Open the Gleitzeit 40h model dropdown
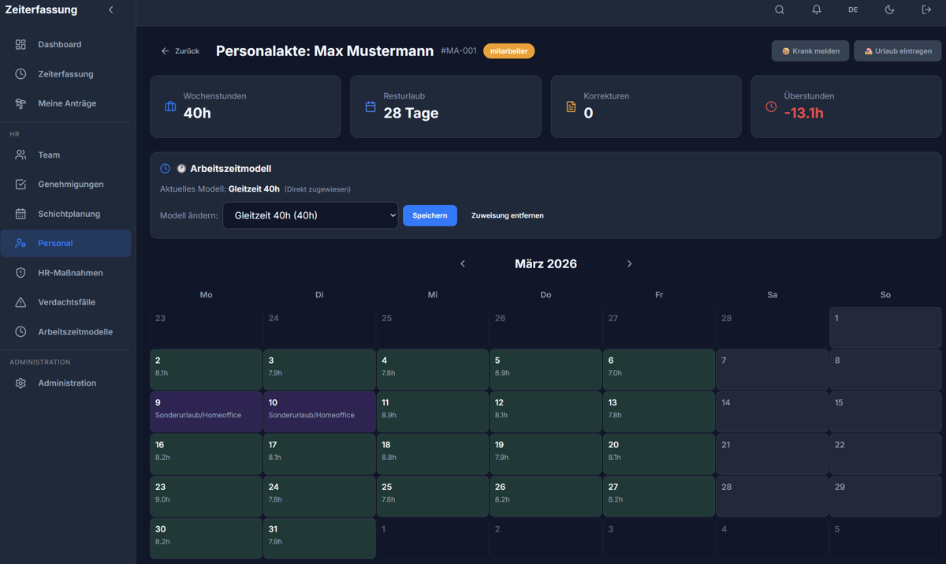This screenshot has height=564, width=946. tap(311, 215)
